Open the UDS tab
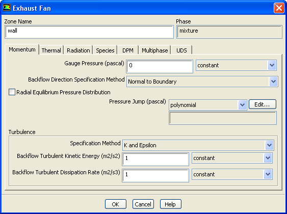Viewport: 287px width, 214px height. coord(181,50)
